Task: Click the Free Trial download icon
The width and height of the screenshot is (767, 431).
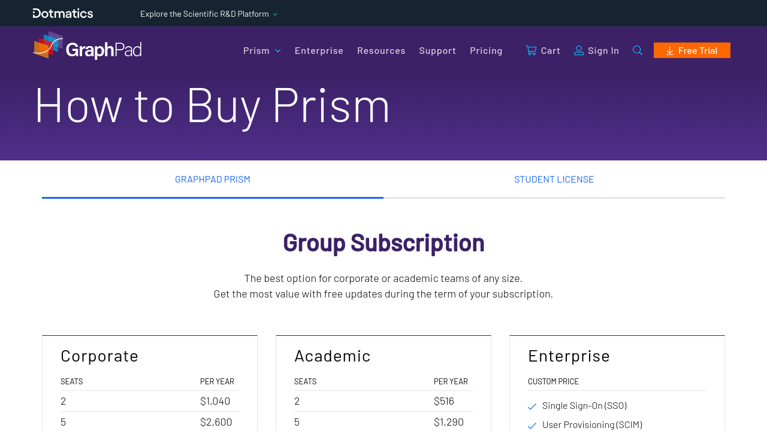Action: coord(670,51)
